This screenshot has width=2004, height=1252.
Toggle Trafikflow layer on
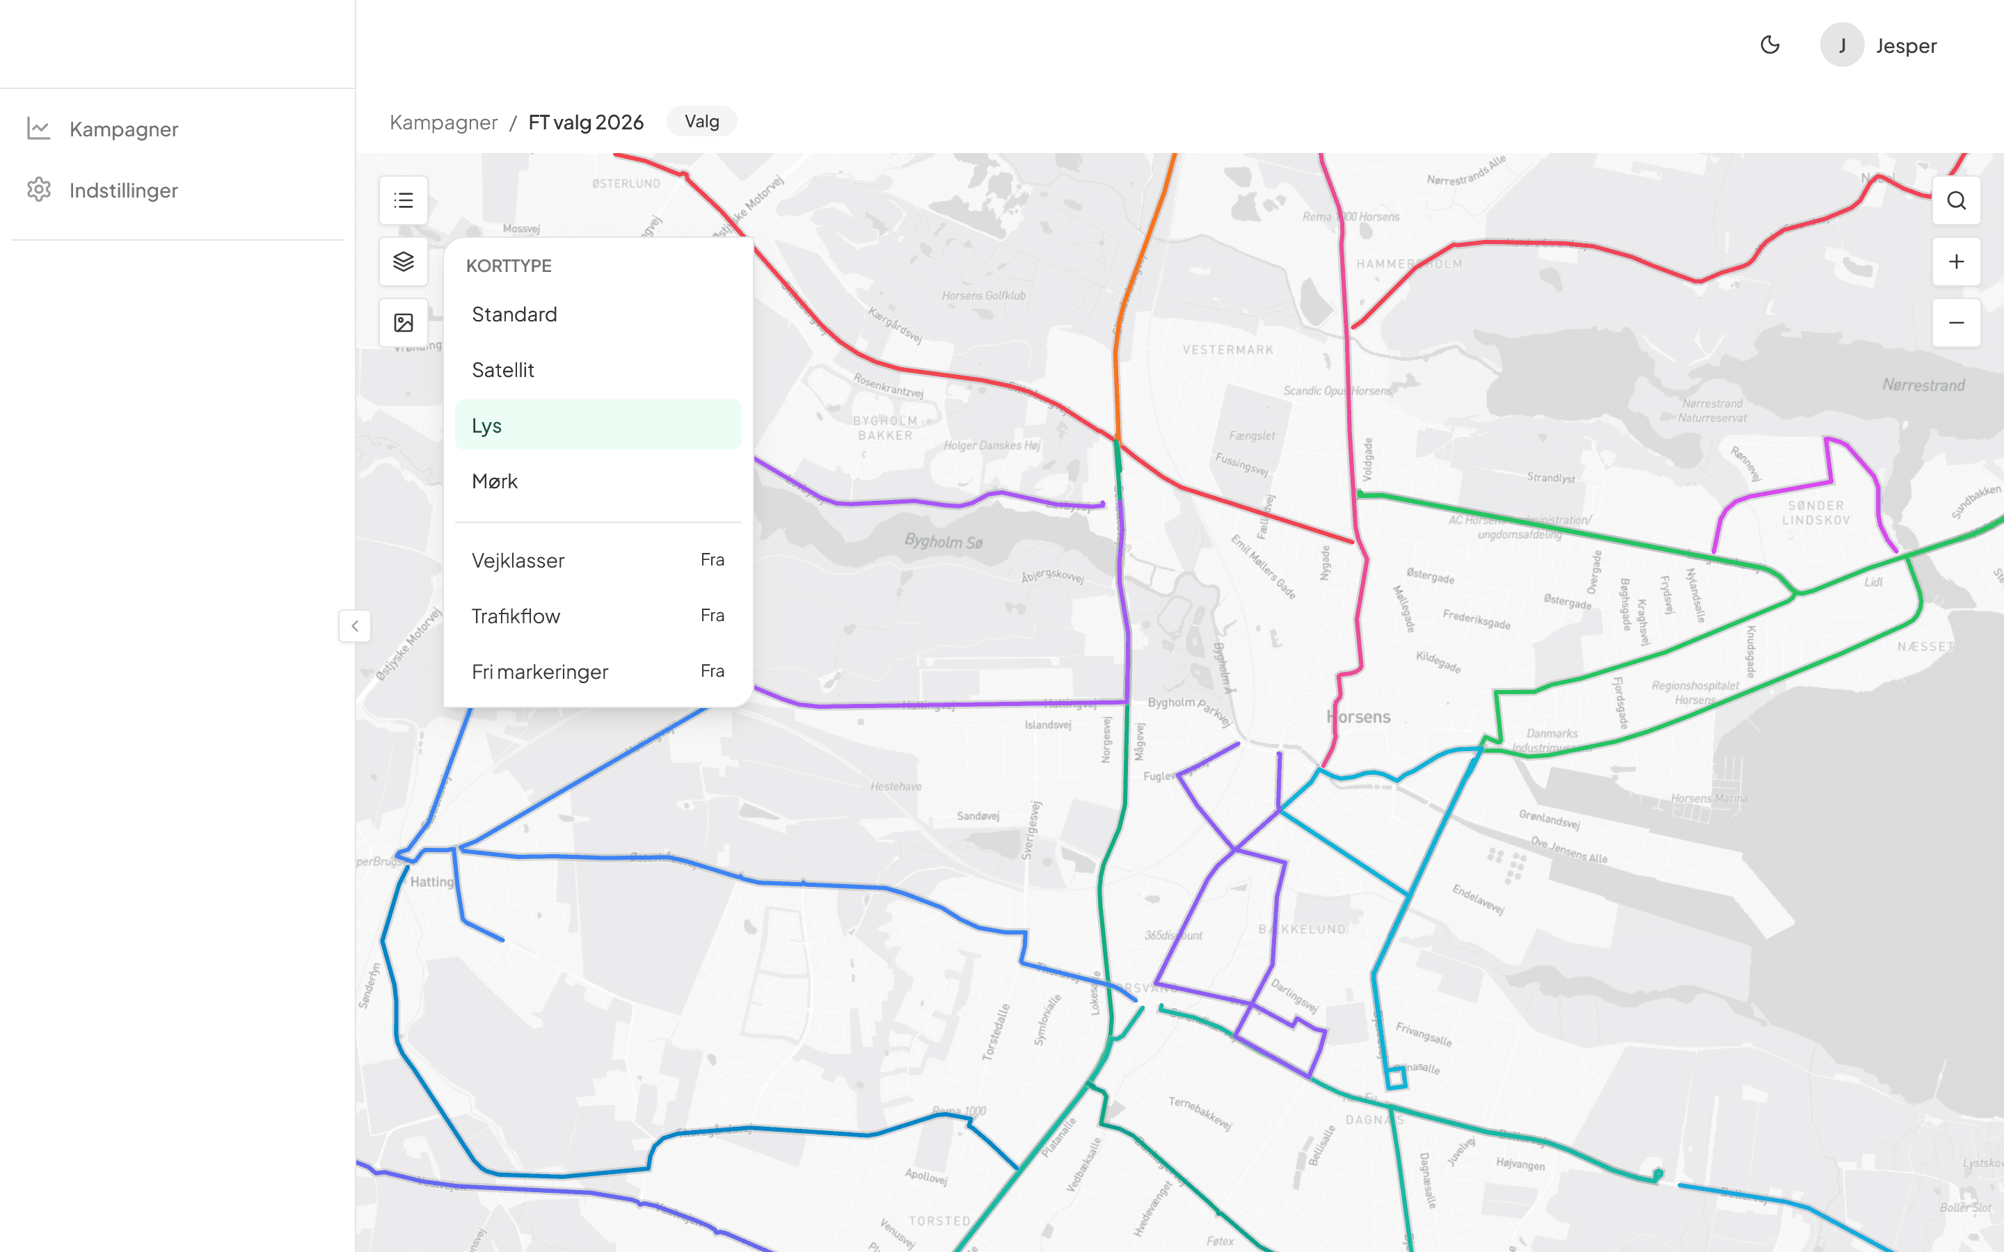597,616
